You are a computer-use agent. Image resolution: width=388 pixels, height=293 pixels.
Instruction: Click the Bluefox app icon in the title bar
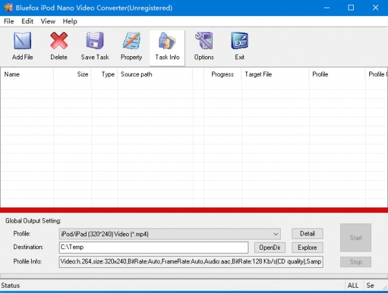pos(8,8)
